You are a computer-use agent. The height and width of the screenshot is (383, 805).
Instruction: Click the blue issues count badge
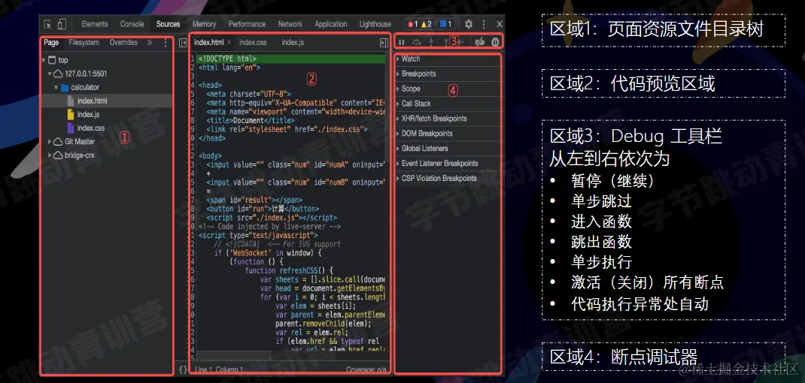tap(446, 24)
